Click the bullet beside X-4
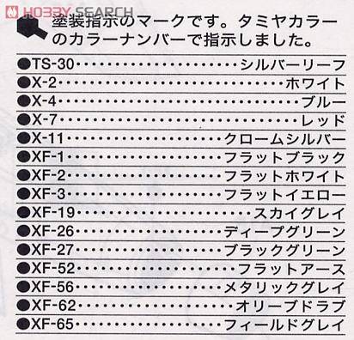Viewport: 354px width, 340px height. [23, 101]
